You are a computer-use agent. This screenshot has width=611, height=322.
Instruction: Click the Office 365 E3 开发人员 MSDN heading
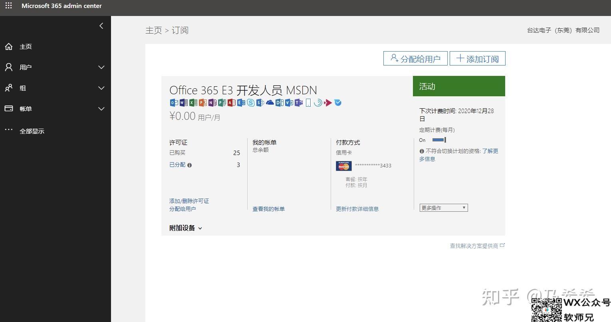click(243, 90)
